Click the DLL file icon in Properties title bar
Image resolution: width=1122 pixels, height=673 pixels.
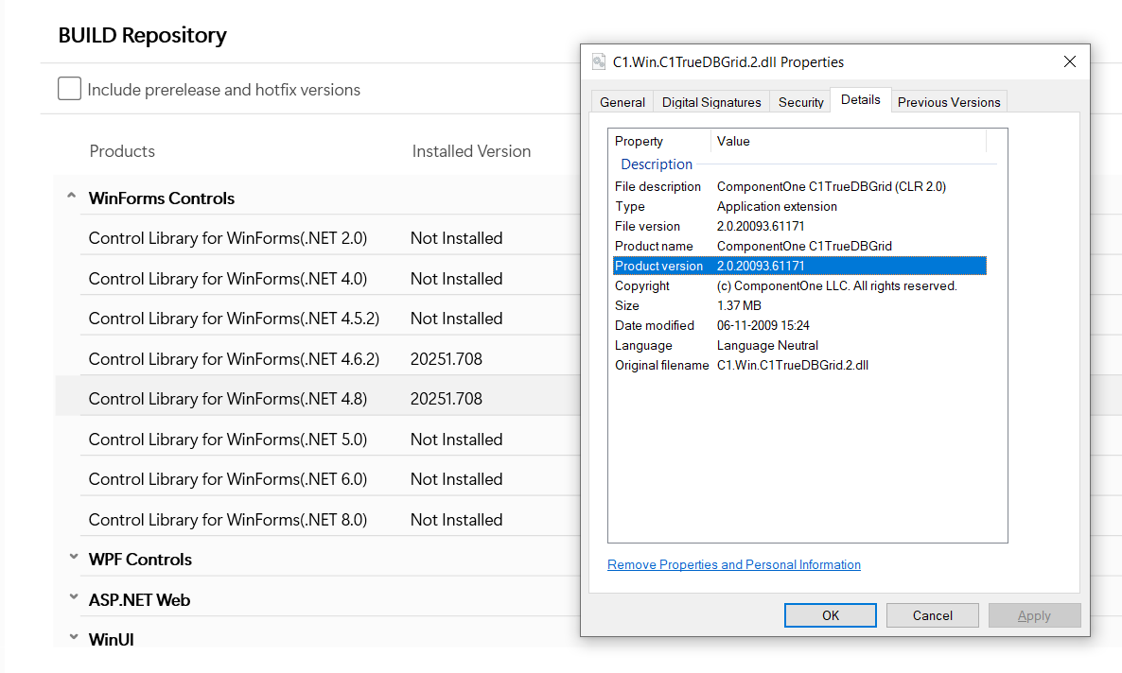[599, 62]
